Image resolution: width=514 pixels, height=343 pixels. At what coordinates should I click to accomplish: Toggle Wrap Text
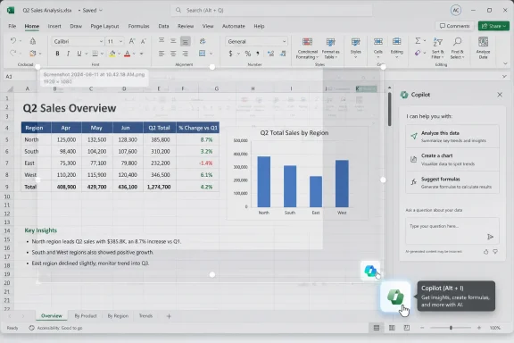pos(203,41)
